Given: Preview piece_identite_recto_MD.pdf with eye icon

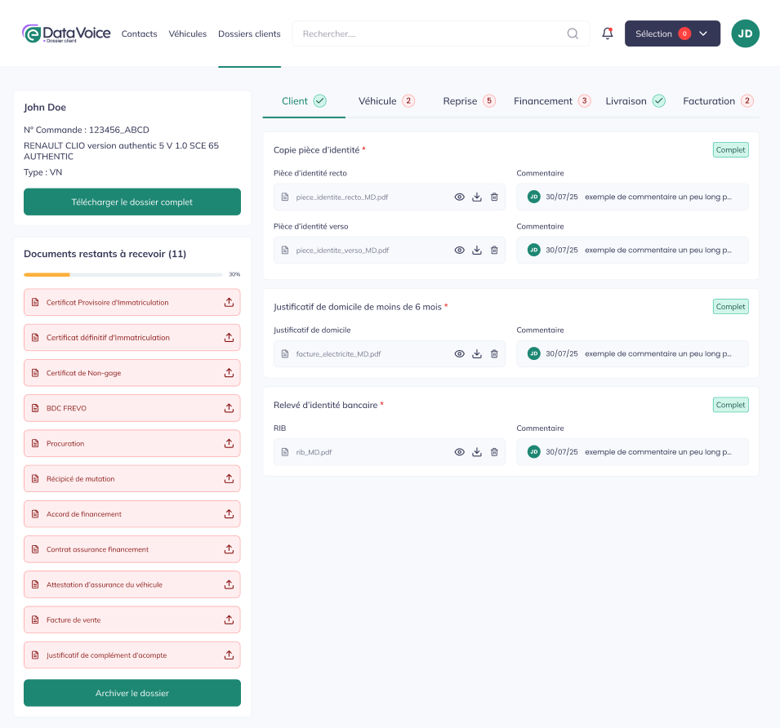Looking at the screenshot, I should [459, 197].
